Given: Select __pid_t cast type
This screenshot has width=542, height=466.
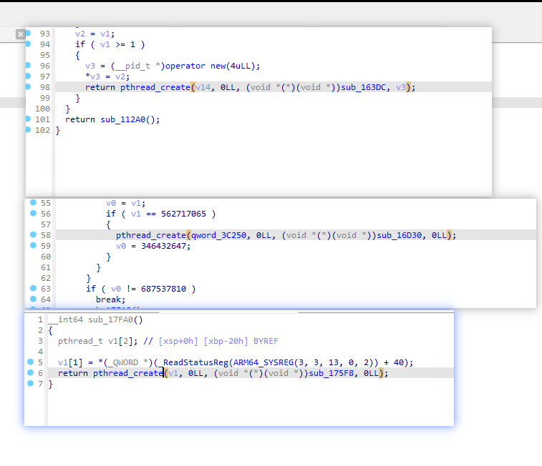Looking at the screenshot, I should 132,66.
